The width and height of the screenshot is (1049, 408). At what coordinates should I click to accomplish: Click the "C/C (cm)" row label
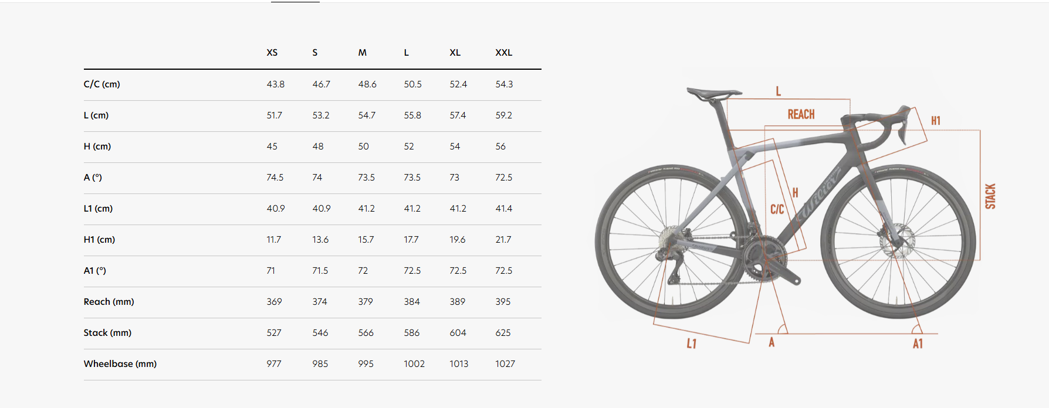pyautogui.click(x=101, y=84)
